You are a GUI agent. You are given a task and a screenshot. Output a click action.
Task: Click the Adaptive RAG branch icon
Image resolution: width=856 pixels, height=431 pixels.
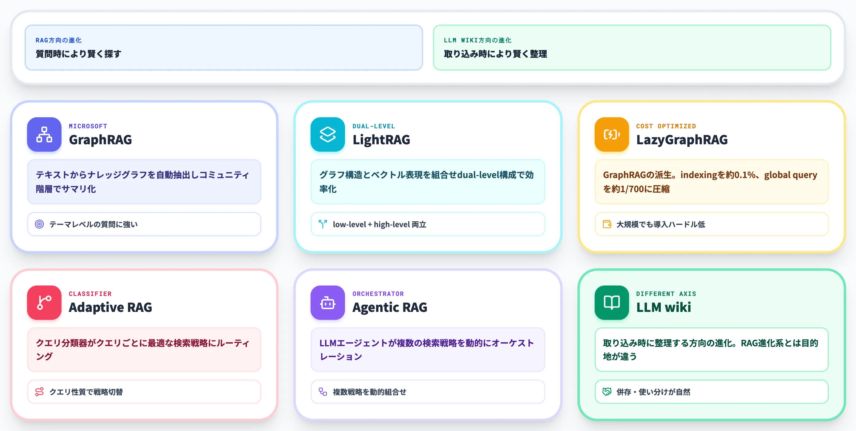[44, 303]
